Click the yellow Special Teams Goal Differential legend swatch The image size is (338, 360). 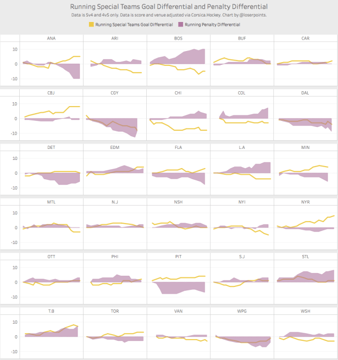pos(91,25)
